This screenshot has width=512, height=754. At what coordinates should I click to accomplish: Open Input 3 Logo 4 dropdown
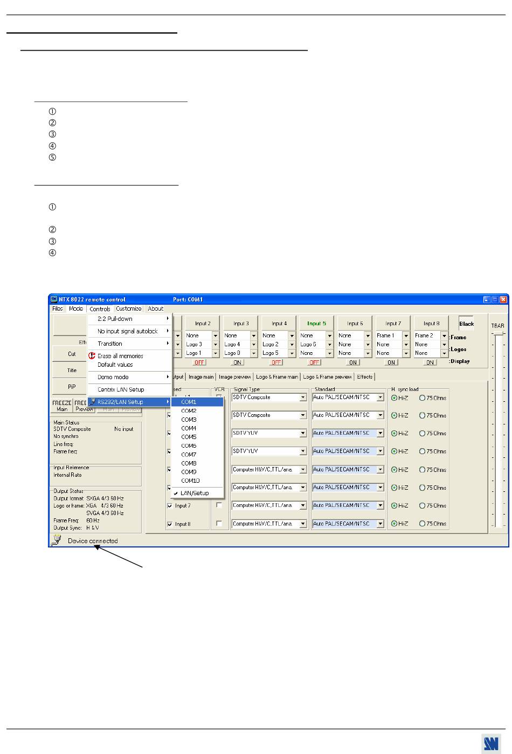point(253,344)
